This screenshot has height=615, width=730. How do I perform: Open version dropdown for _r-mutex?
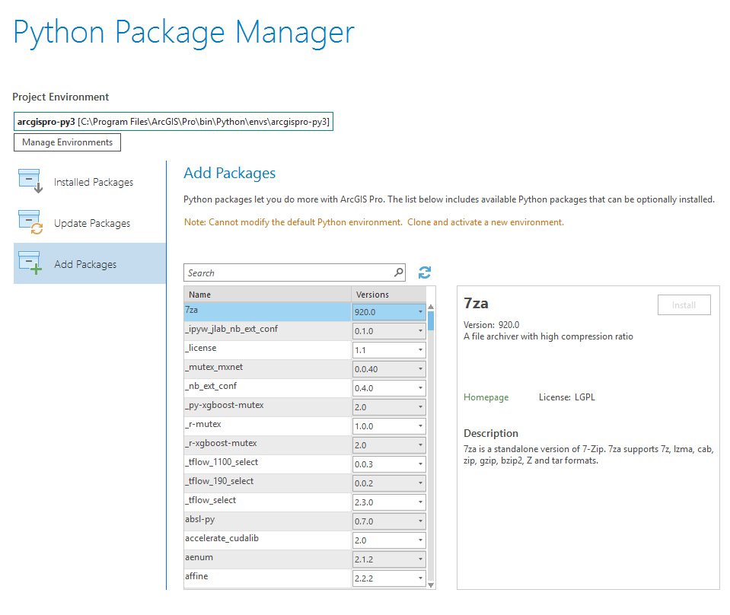[389, 426]
